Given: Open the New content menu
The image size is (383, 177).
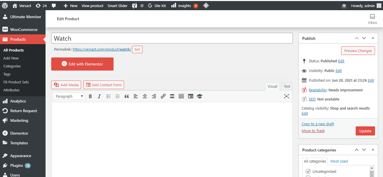Looking at the screenshot, I should tap(71, 6).
